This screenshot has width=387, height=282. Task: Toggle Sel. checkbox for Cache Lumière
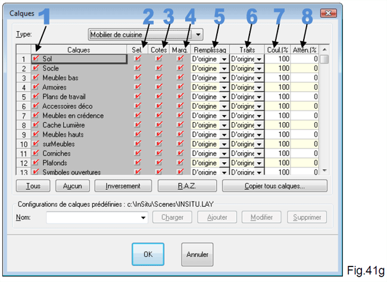138,125
